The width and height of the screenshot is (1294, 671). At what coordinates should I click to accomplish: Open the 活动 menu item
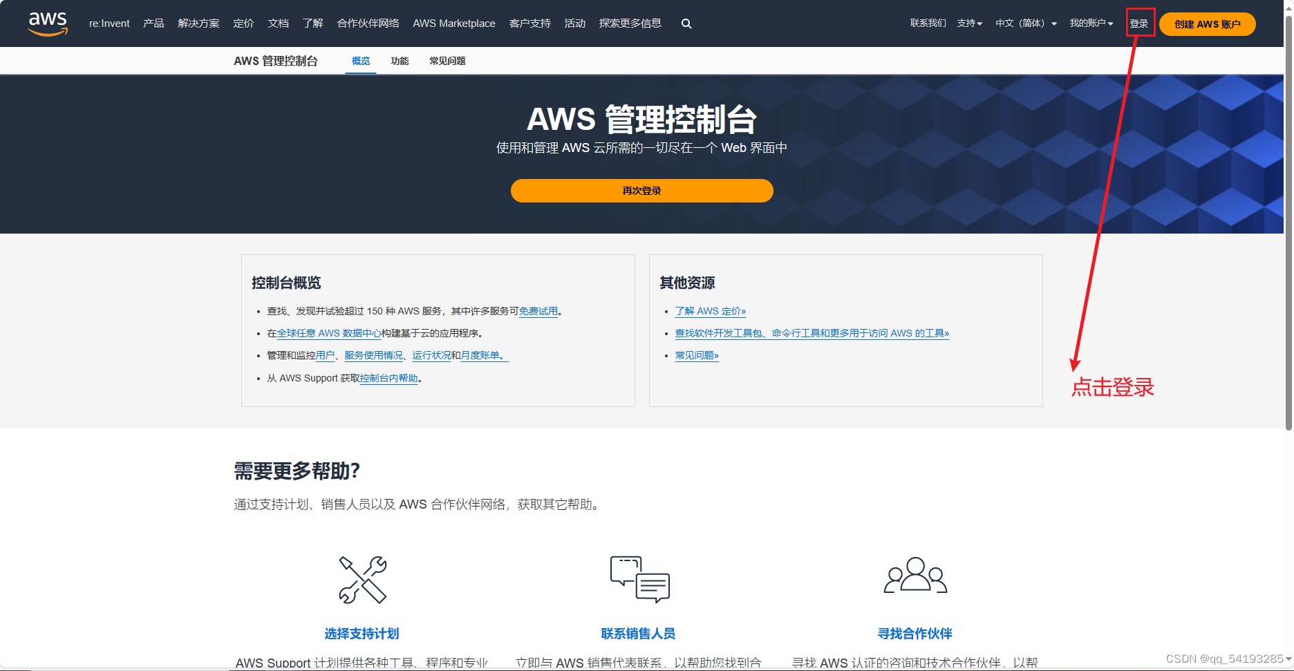point(574,23)
